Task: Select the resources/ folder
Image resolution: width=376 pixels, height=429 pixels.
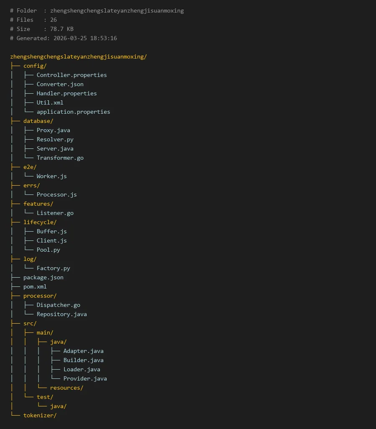Action: coord(66,388)
